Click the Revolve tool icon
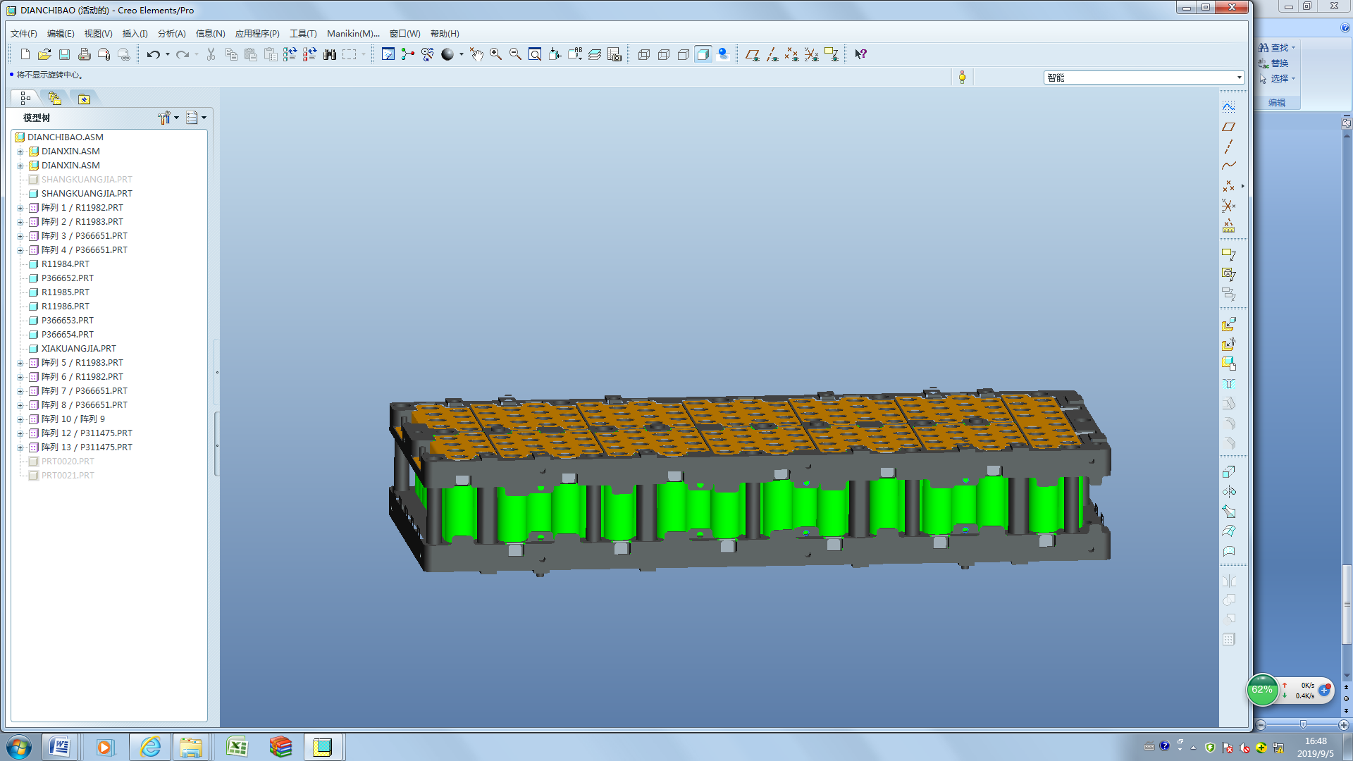1353x761 pixels. pos(1228,491)
